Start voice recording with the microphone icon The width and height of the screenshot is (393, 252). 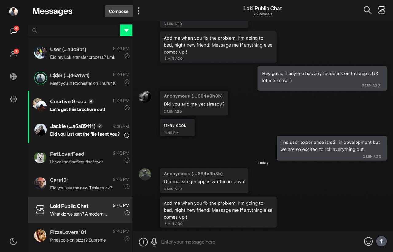coord(154,242)
